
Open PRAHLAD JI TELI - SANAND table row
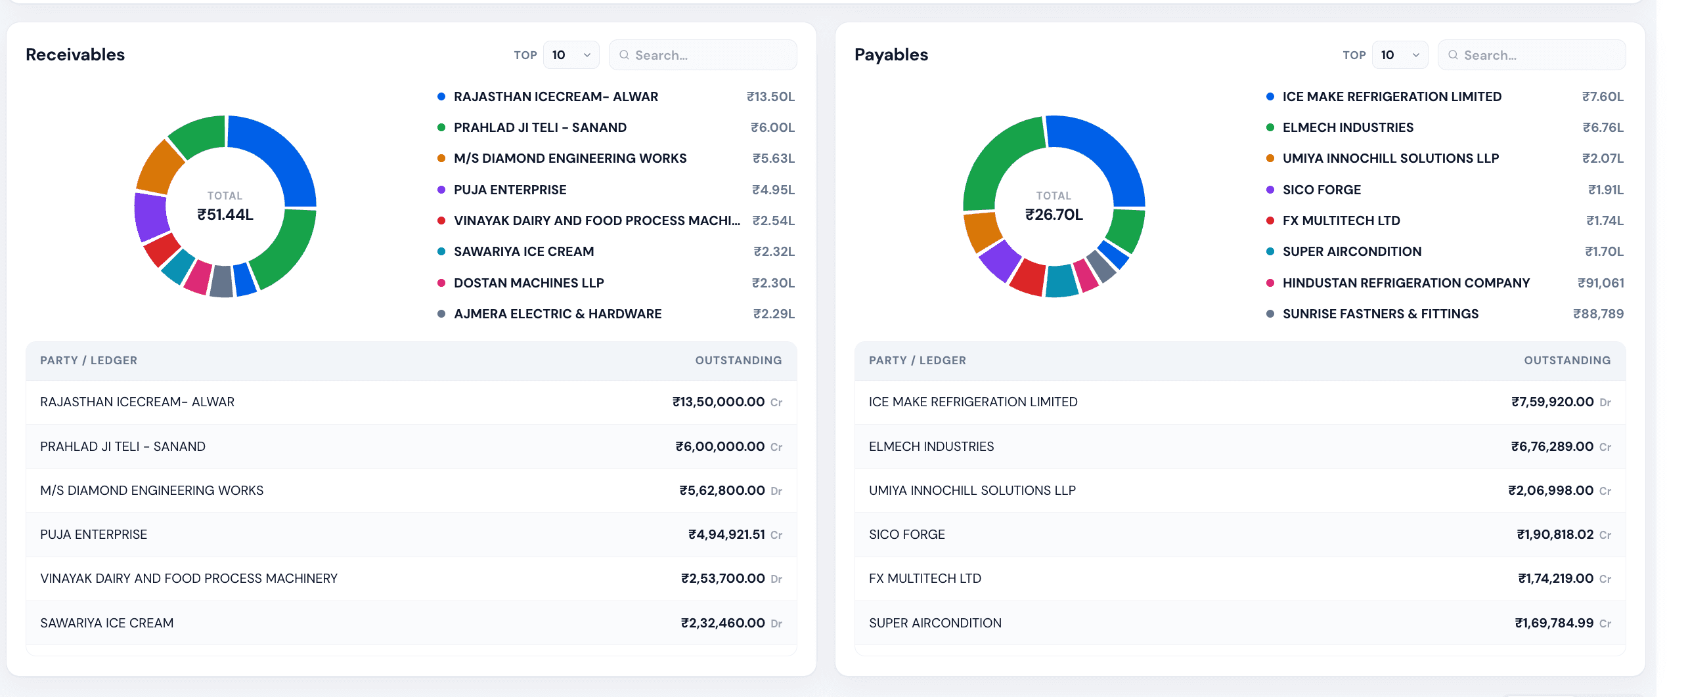tap(411, 446)
